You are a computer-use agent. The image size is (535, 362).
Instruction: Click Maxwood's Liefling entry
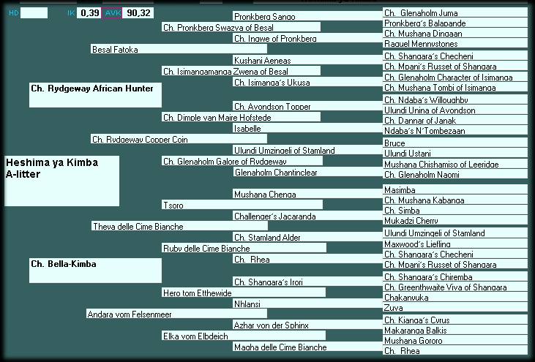point(455,244)
